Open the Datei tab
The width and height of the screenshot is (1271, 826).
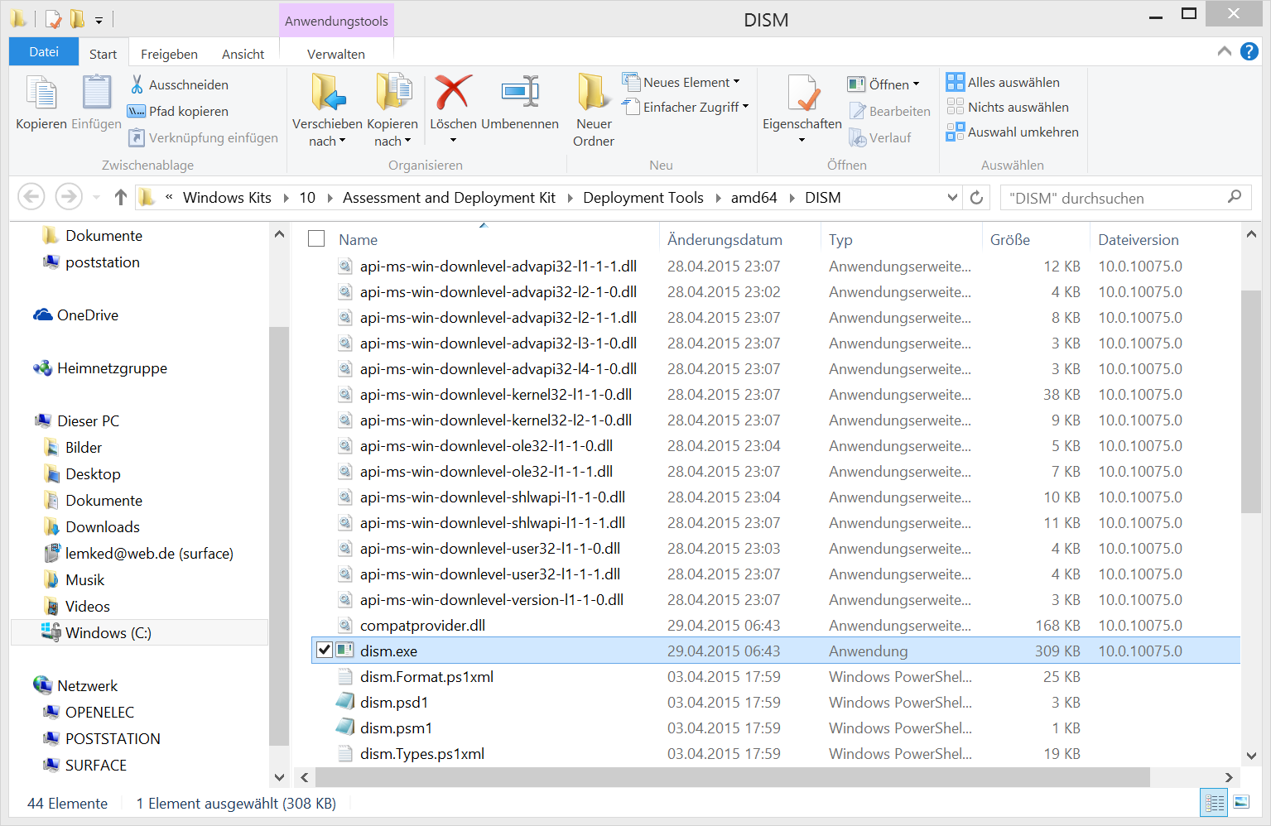click(44, 51)
